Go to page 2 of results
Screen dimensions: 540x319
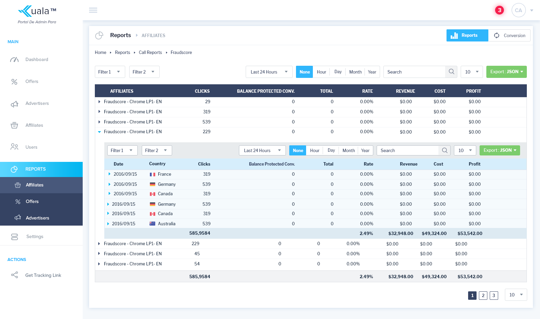click(x=483, y=295)
